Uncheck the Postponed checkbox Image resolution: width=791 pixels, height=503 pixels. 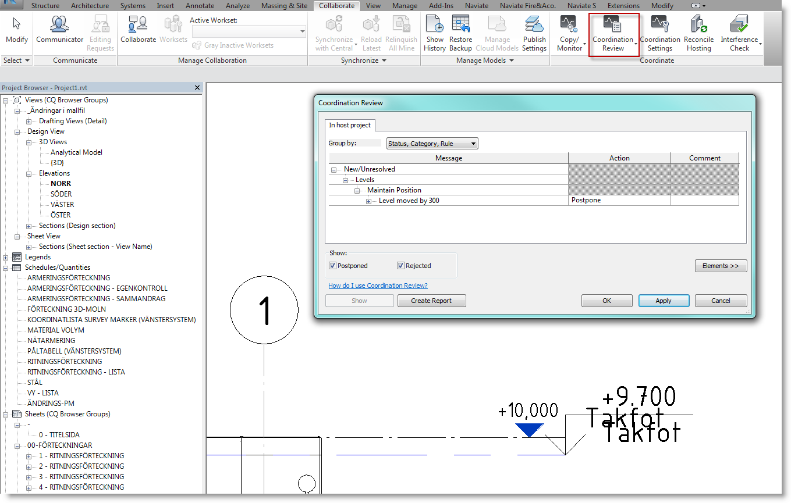pos(332,265)
